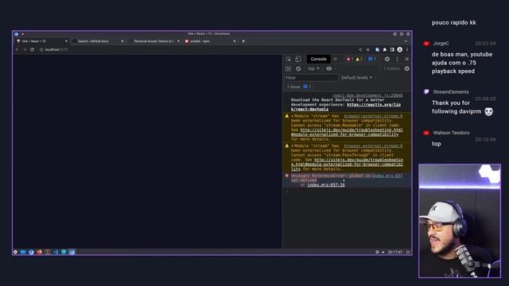Open the Default levels dropdown
Image resolution: width=509 pixels, height=286 pixels.
click(x=356, y=78)
